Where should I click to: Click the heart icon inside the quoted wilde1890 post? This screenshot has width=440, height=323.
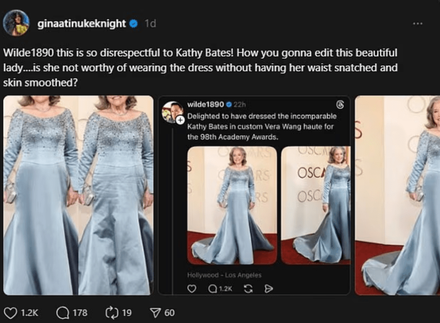[x=192, y=289]
